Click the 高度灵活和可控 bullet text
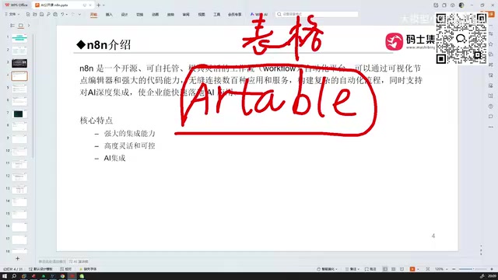The image size is (498, 280). (130, 145)
